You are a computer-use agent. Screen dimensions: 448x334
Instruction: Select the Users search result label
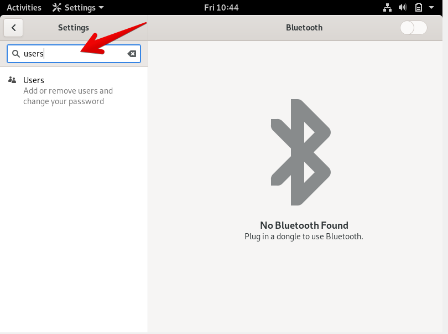(34, 80)
